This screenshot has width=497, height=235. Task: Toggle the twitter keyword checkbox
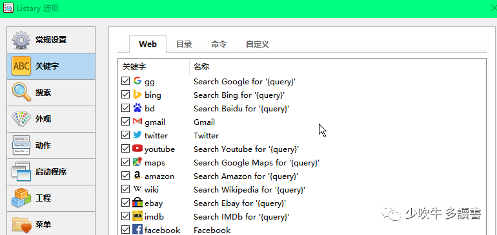125,135
